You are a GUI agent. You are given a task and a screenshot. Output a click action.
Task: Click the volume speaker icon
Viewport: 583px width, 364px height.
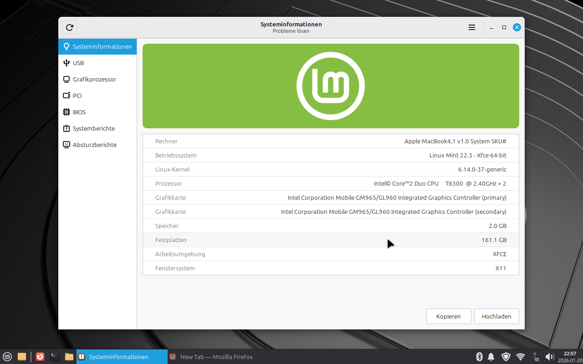tap(549, 357)
